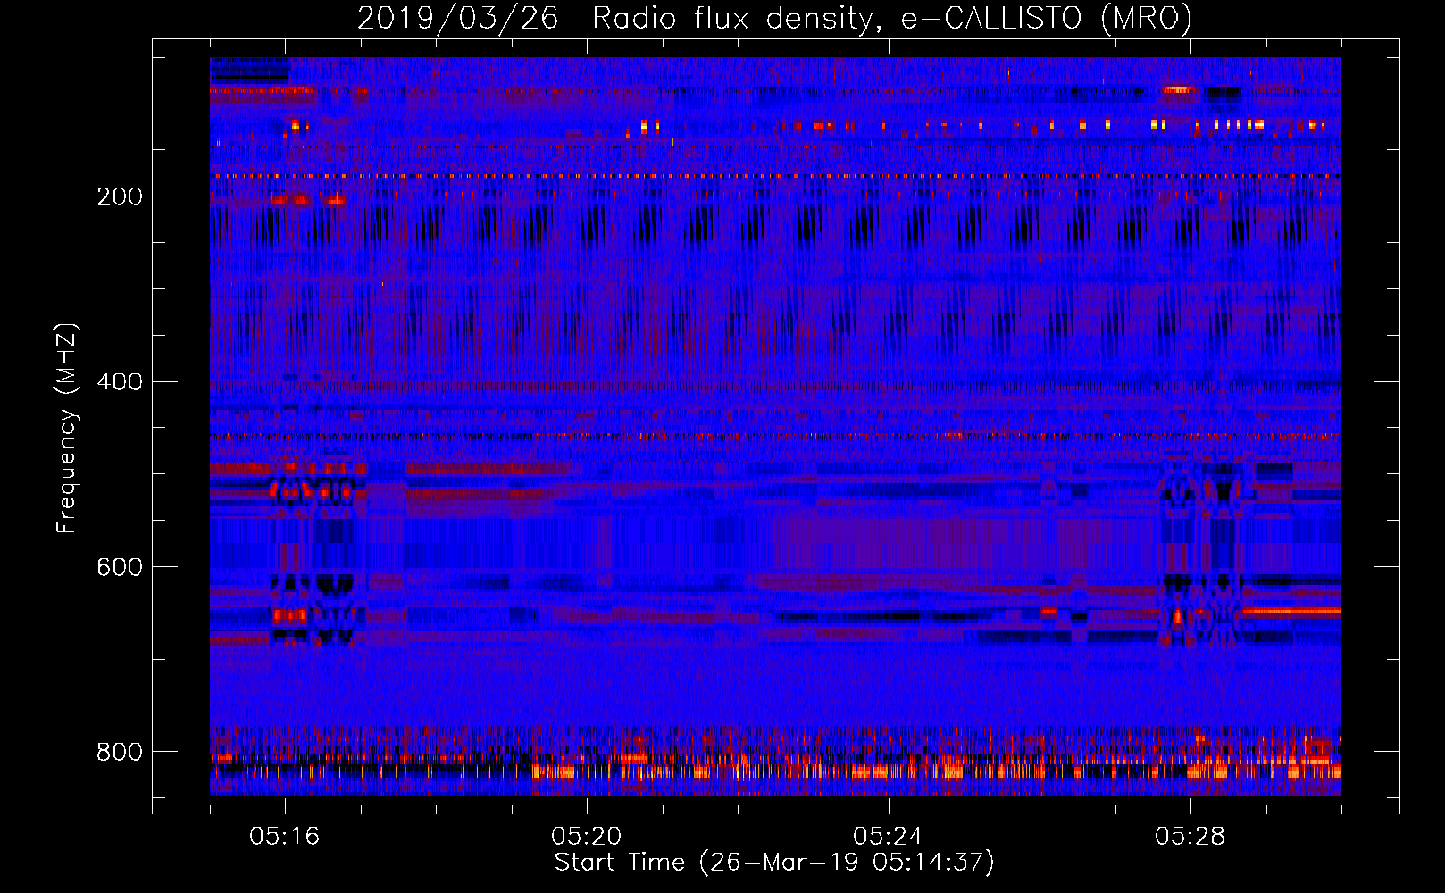Click the 05:28 time tick label

(1190, 836)
